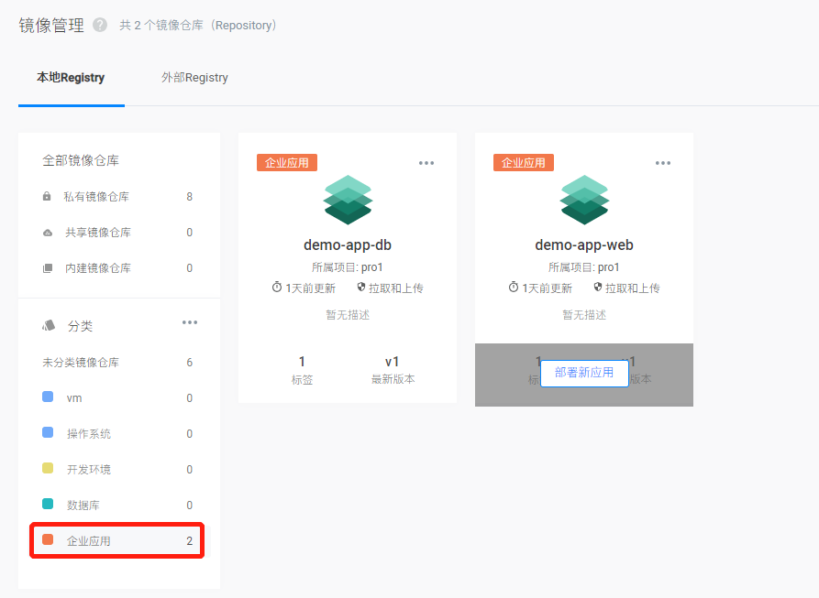Filter by the 数据库 category
Screen dimensions: 819x598
[x=84, y=505]
